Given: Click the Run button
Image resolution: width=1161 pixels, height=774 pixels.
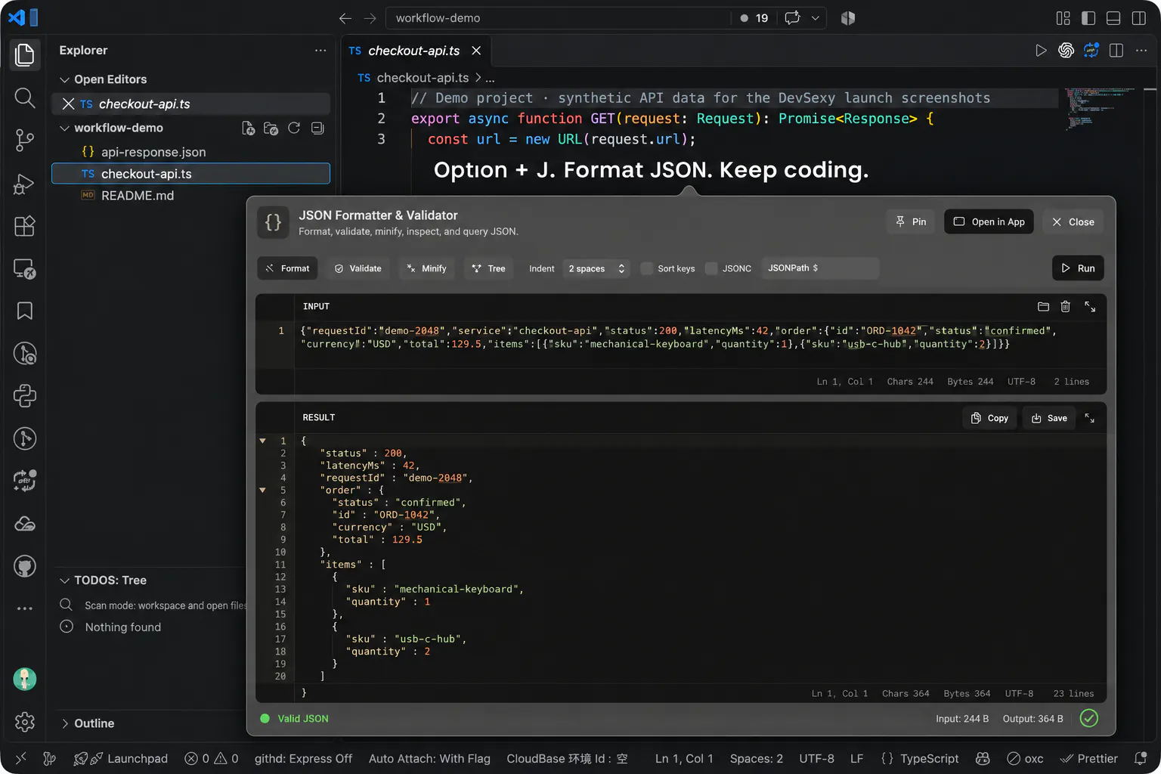Looking at the screenshot, I should (x=1078, y=268).
